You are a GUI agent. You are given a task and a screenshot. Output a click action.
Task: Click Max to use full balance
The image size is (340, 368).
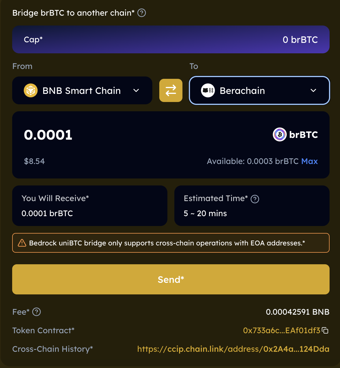click(309, 161)
